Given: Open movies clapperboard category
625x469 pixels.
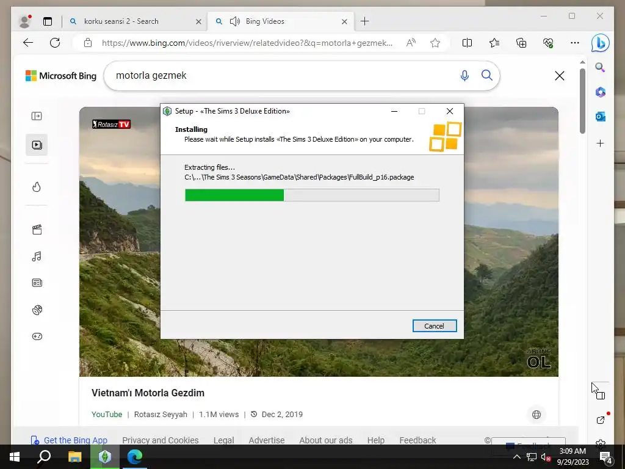Looking at the screenshot, I should click(37, 230).
